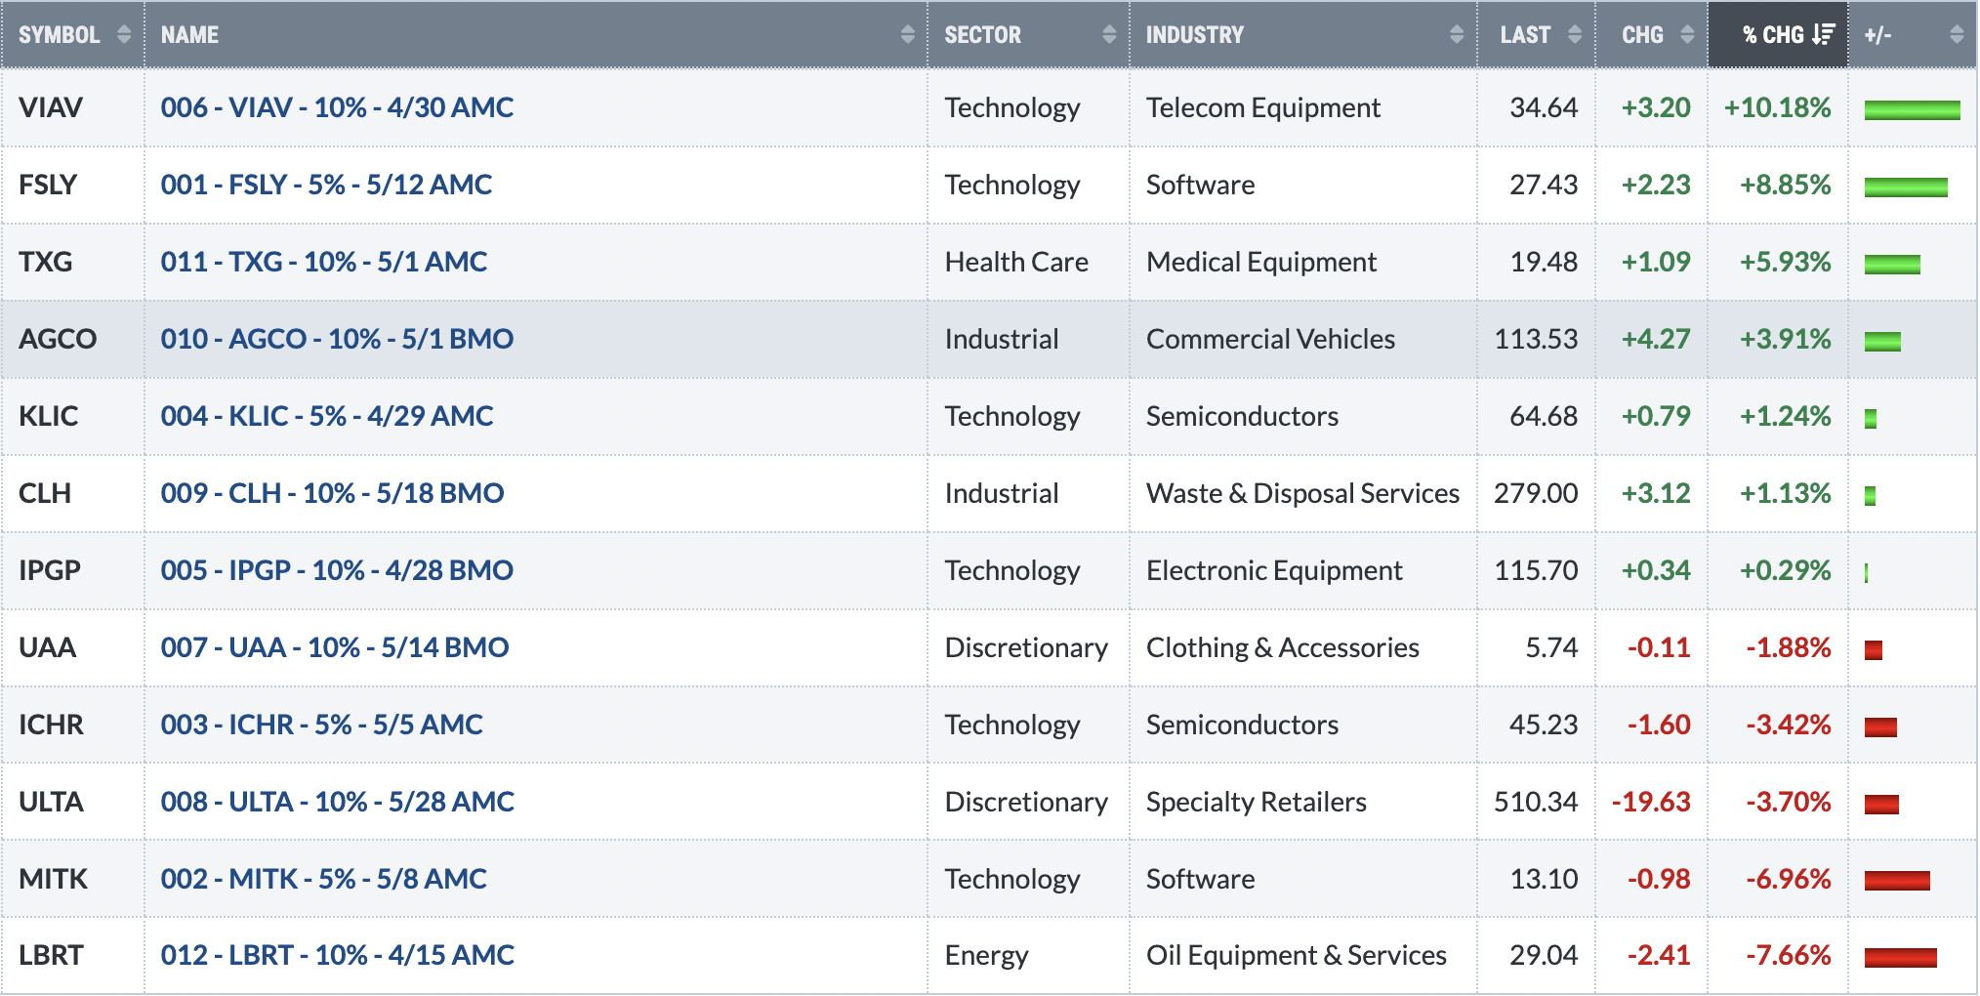Sort the SECTOR column using its arrows

pyautogui.click(x=1109, y=35)
